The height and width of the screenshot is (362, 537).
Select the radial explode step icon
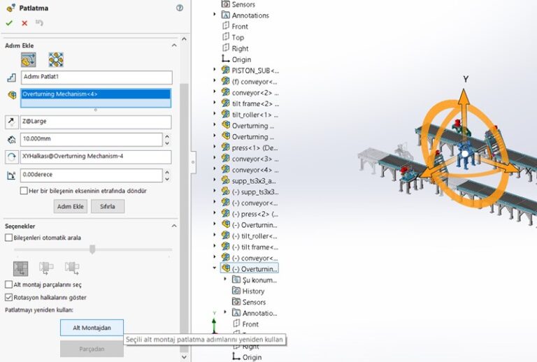coord(56,60)
